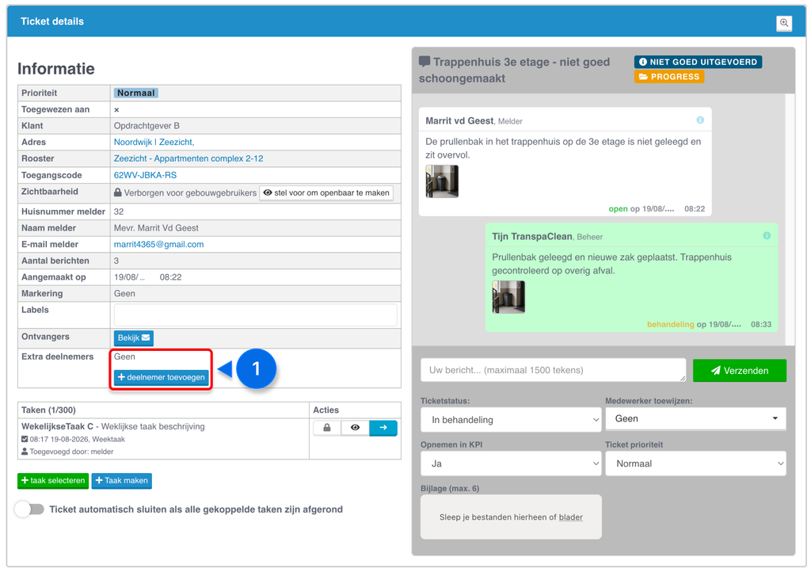This screenshot has width=811, height=572.
Task: Toggle automatic ticket closing switch
Action: [29, 509]
